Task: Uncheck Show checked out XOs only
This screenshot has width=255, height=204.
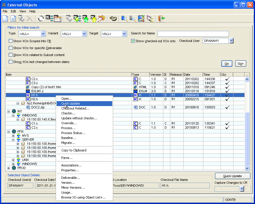Action: [x=133, y=41]
